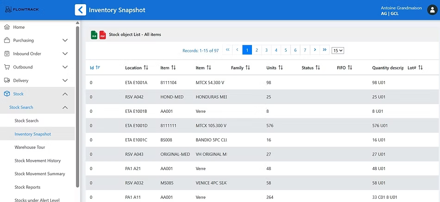Click the Flowtrack logo

click(22, 10)
